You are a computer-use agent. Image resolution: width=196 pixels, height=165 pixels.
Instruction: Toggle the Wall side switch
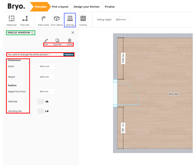(44, 102)
